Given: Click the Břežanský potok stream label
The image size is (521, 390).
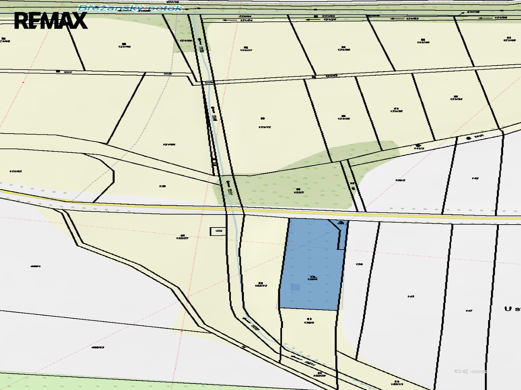Looking at the screenshot, I should point(130,8).
